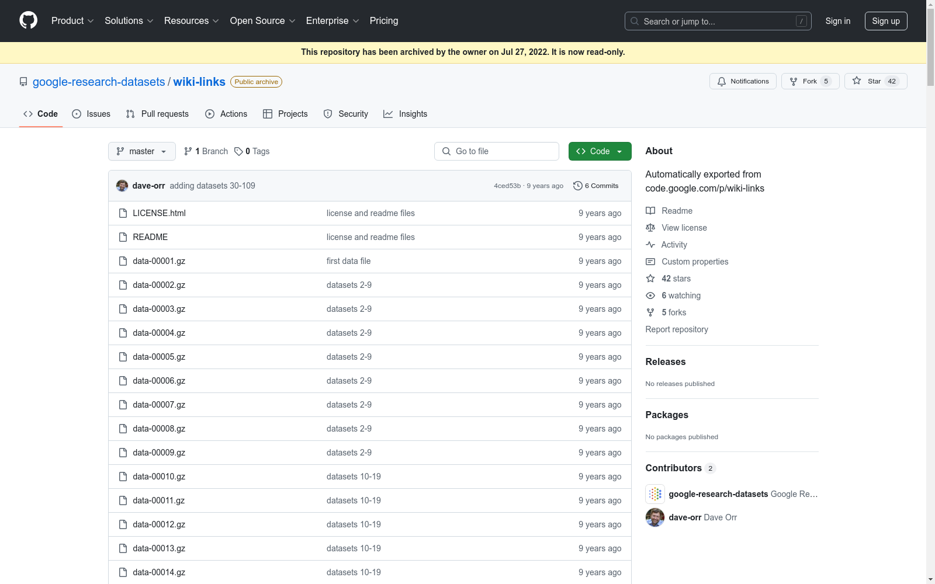Viewport: 935px width, 584px height.
Task: Click Report repository link
Action: point(677,329)
